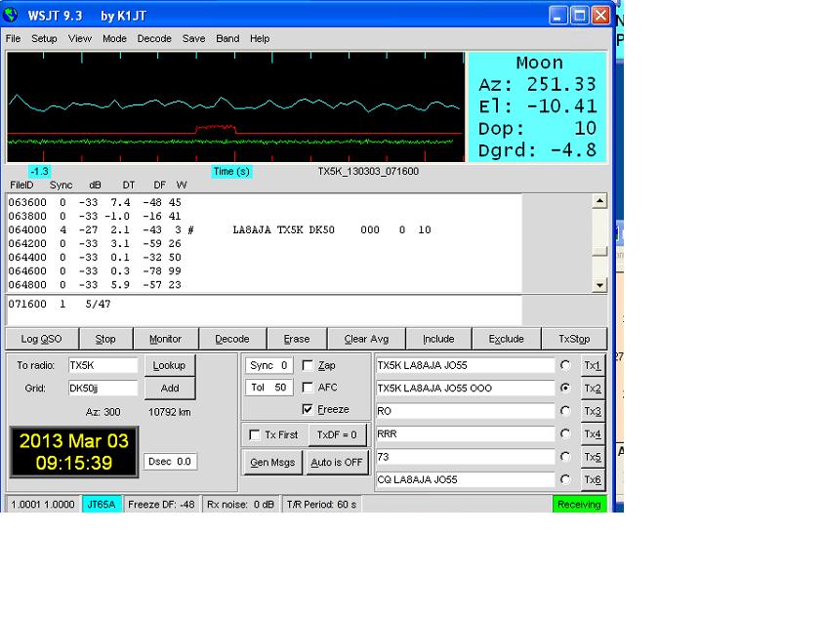Erase the decoded text
The image size is (824, 617).
pyautogui.click(x=297, y=339)
